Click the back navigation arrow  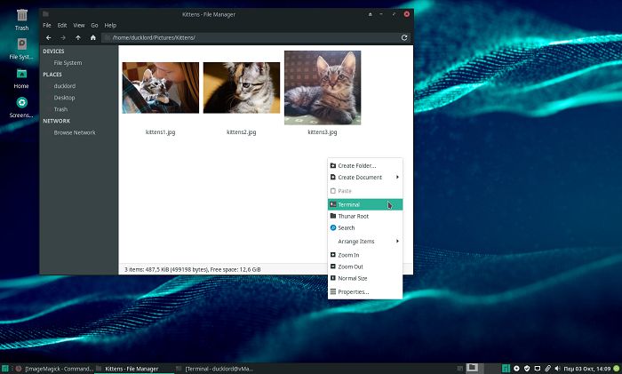(48, 38)
